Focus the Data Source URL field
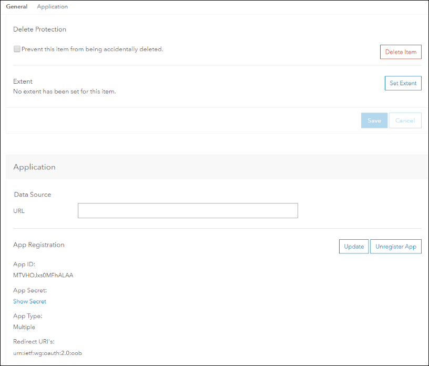Image resolution: width=429 pixels, height=366 pixels. 188,211
